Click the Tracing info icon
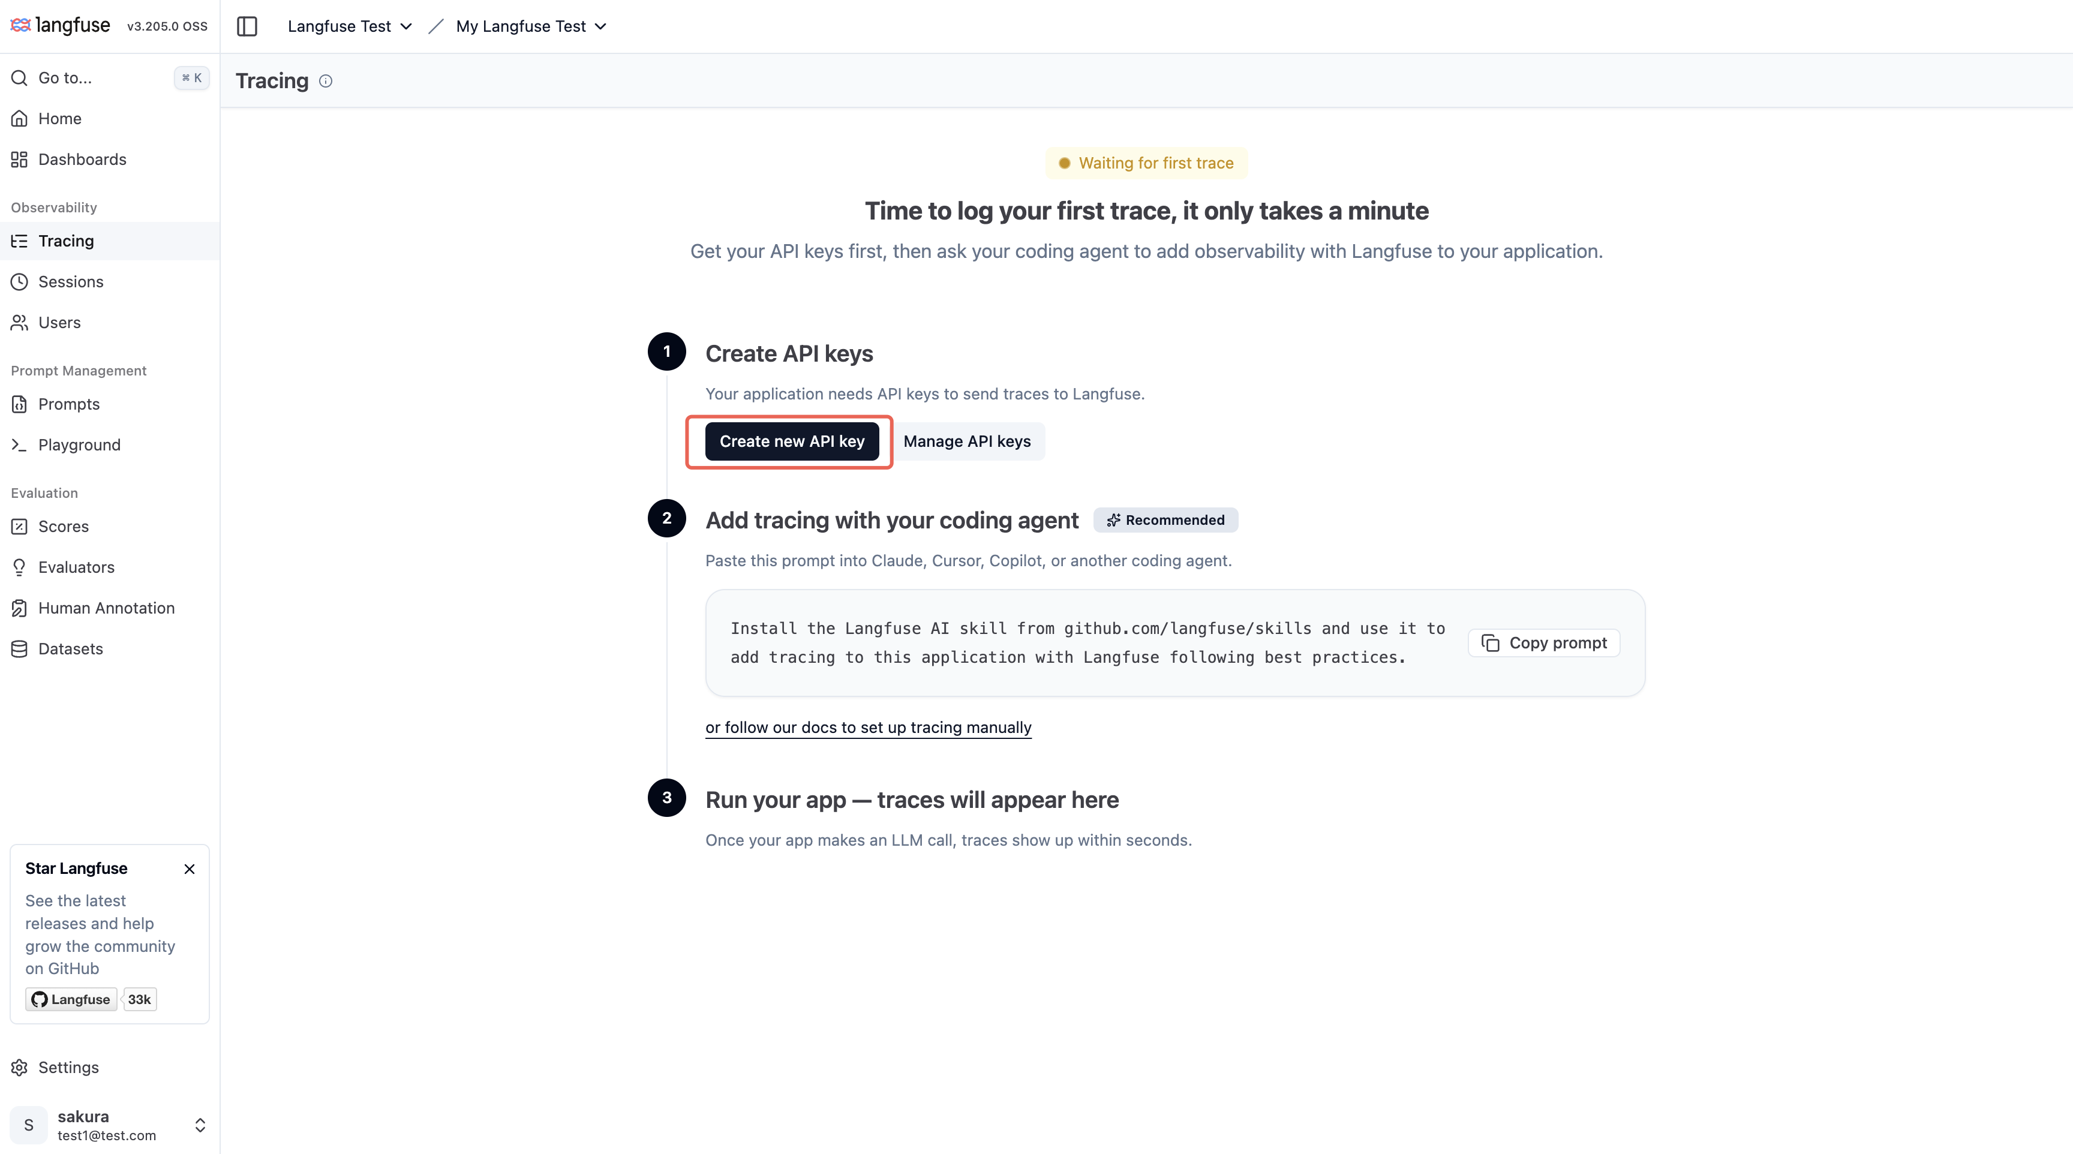The height and width of the screenshot is (1154, 2073). pos(325,82)
